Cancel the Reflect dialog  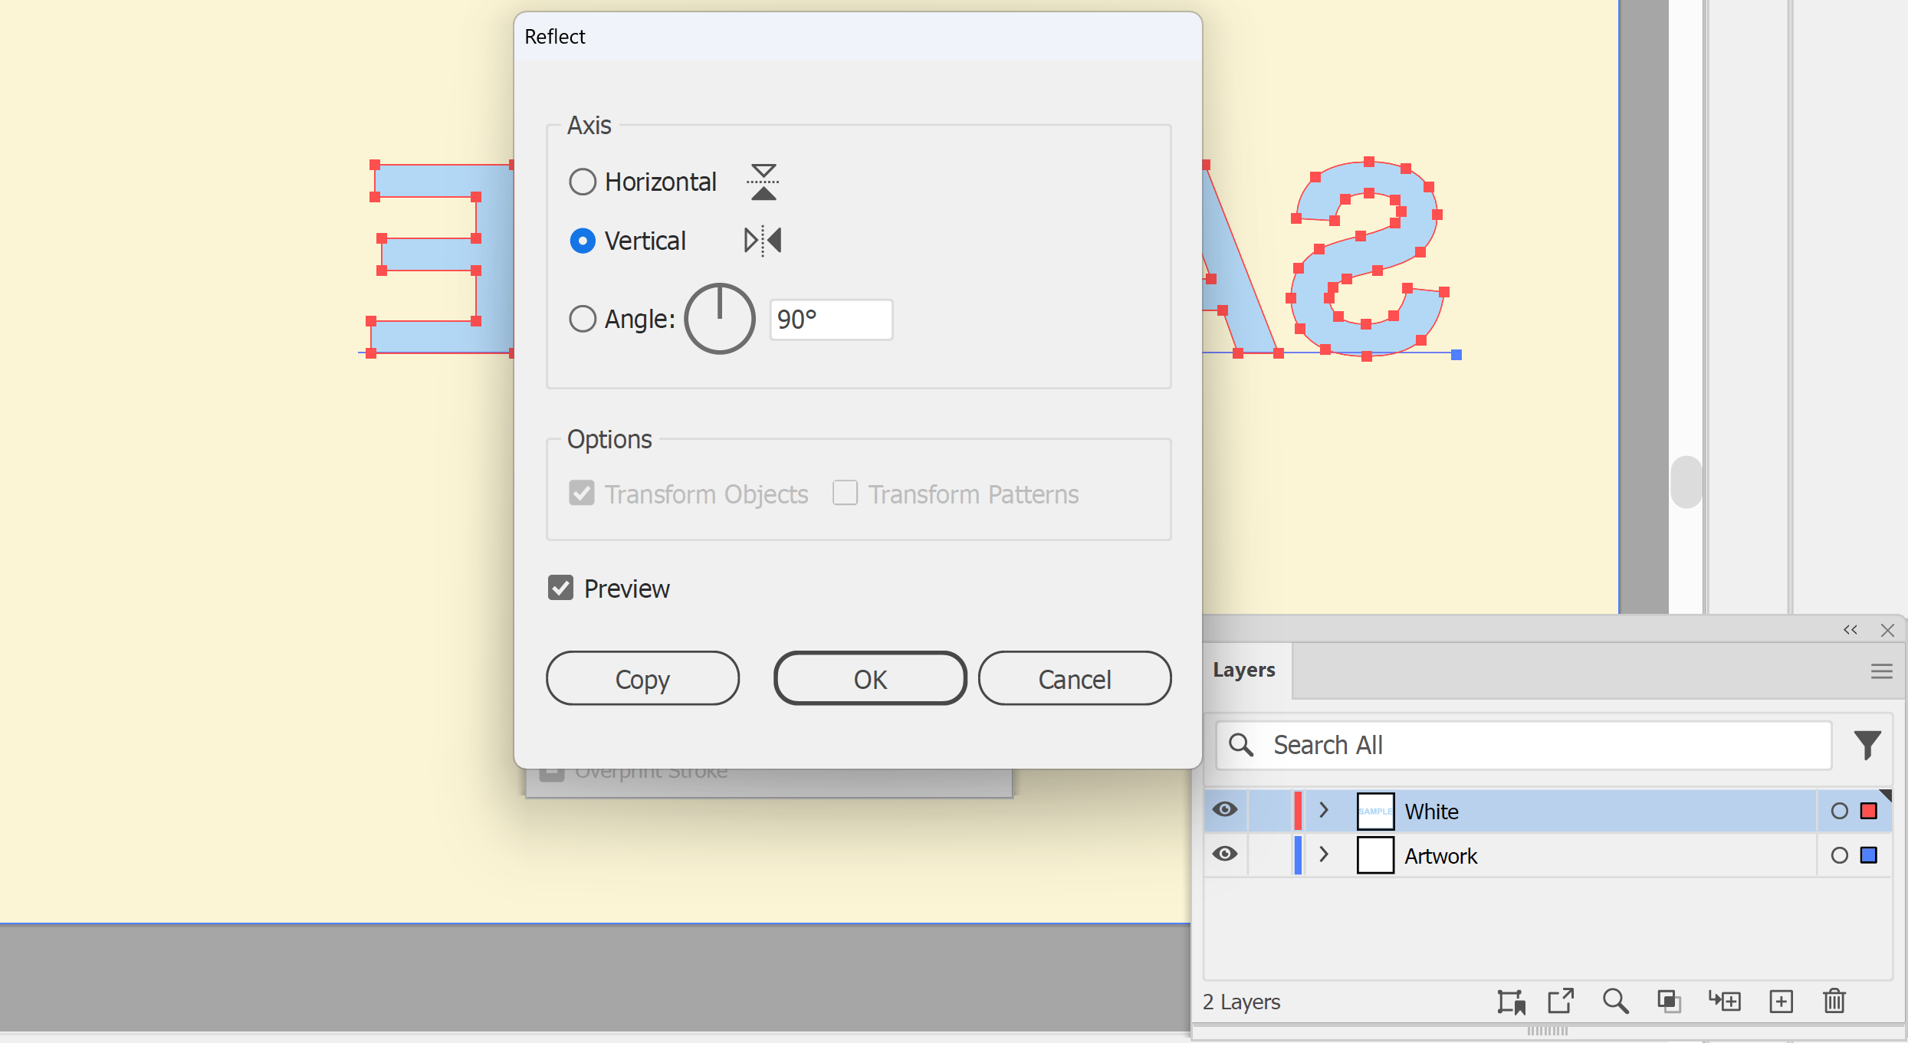click(1074, 678)
